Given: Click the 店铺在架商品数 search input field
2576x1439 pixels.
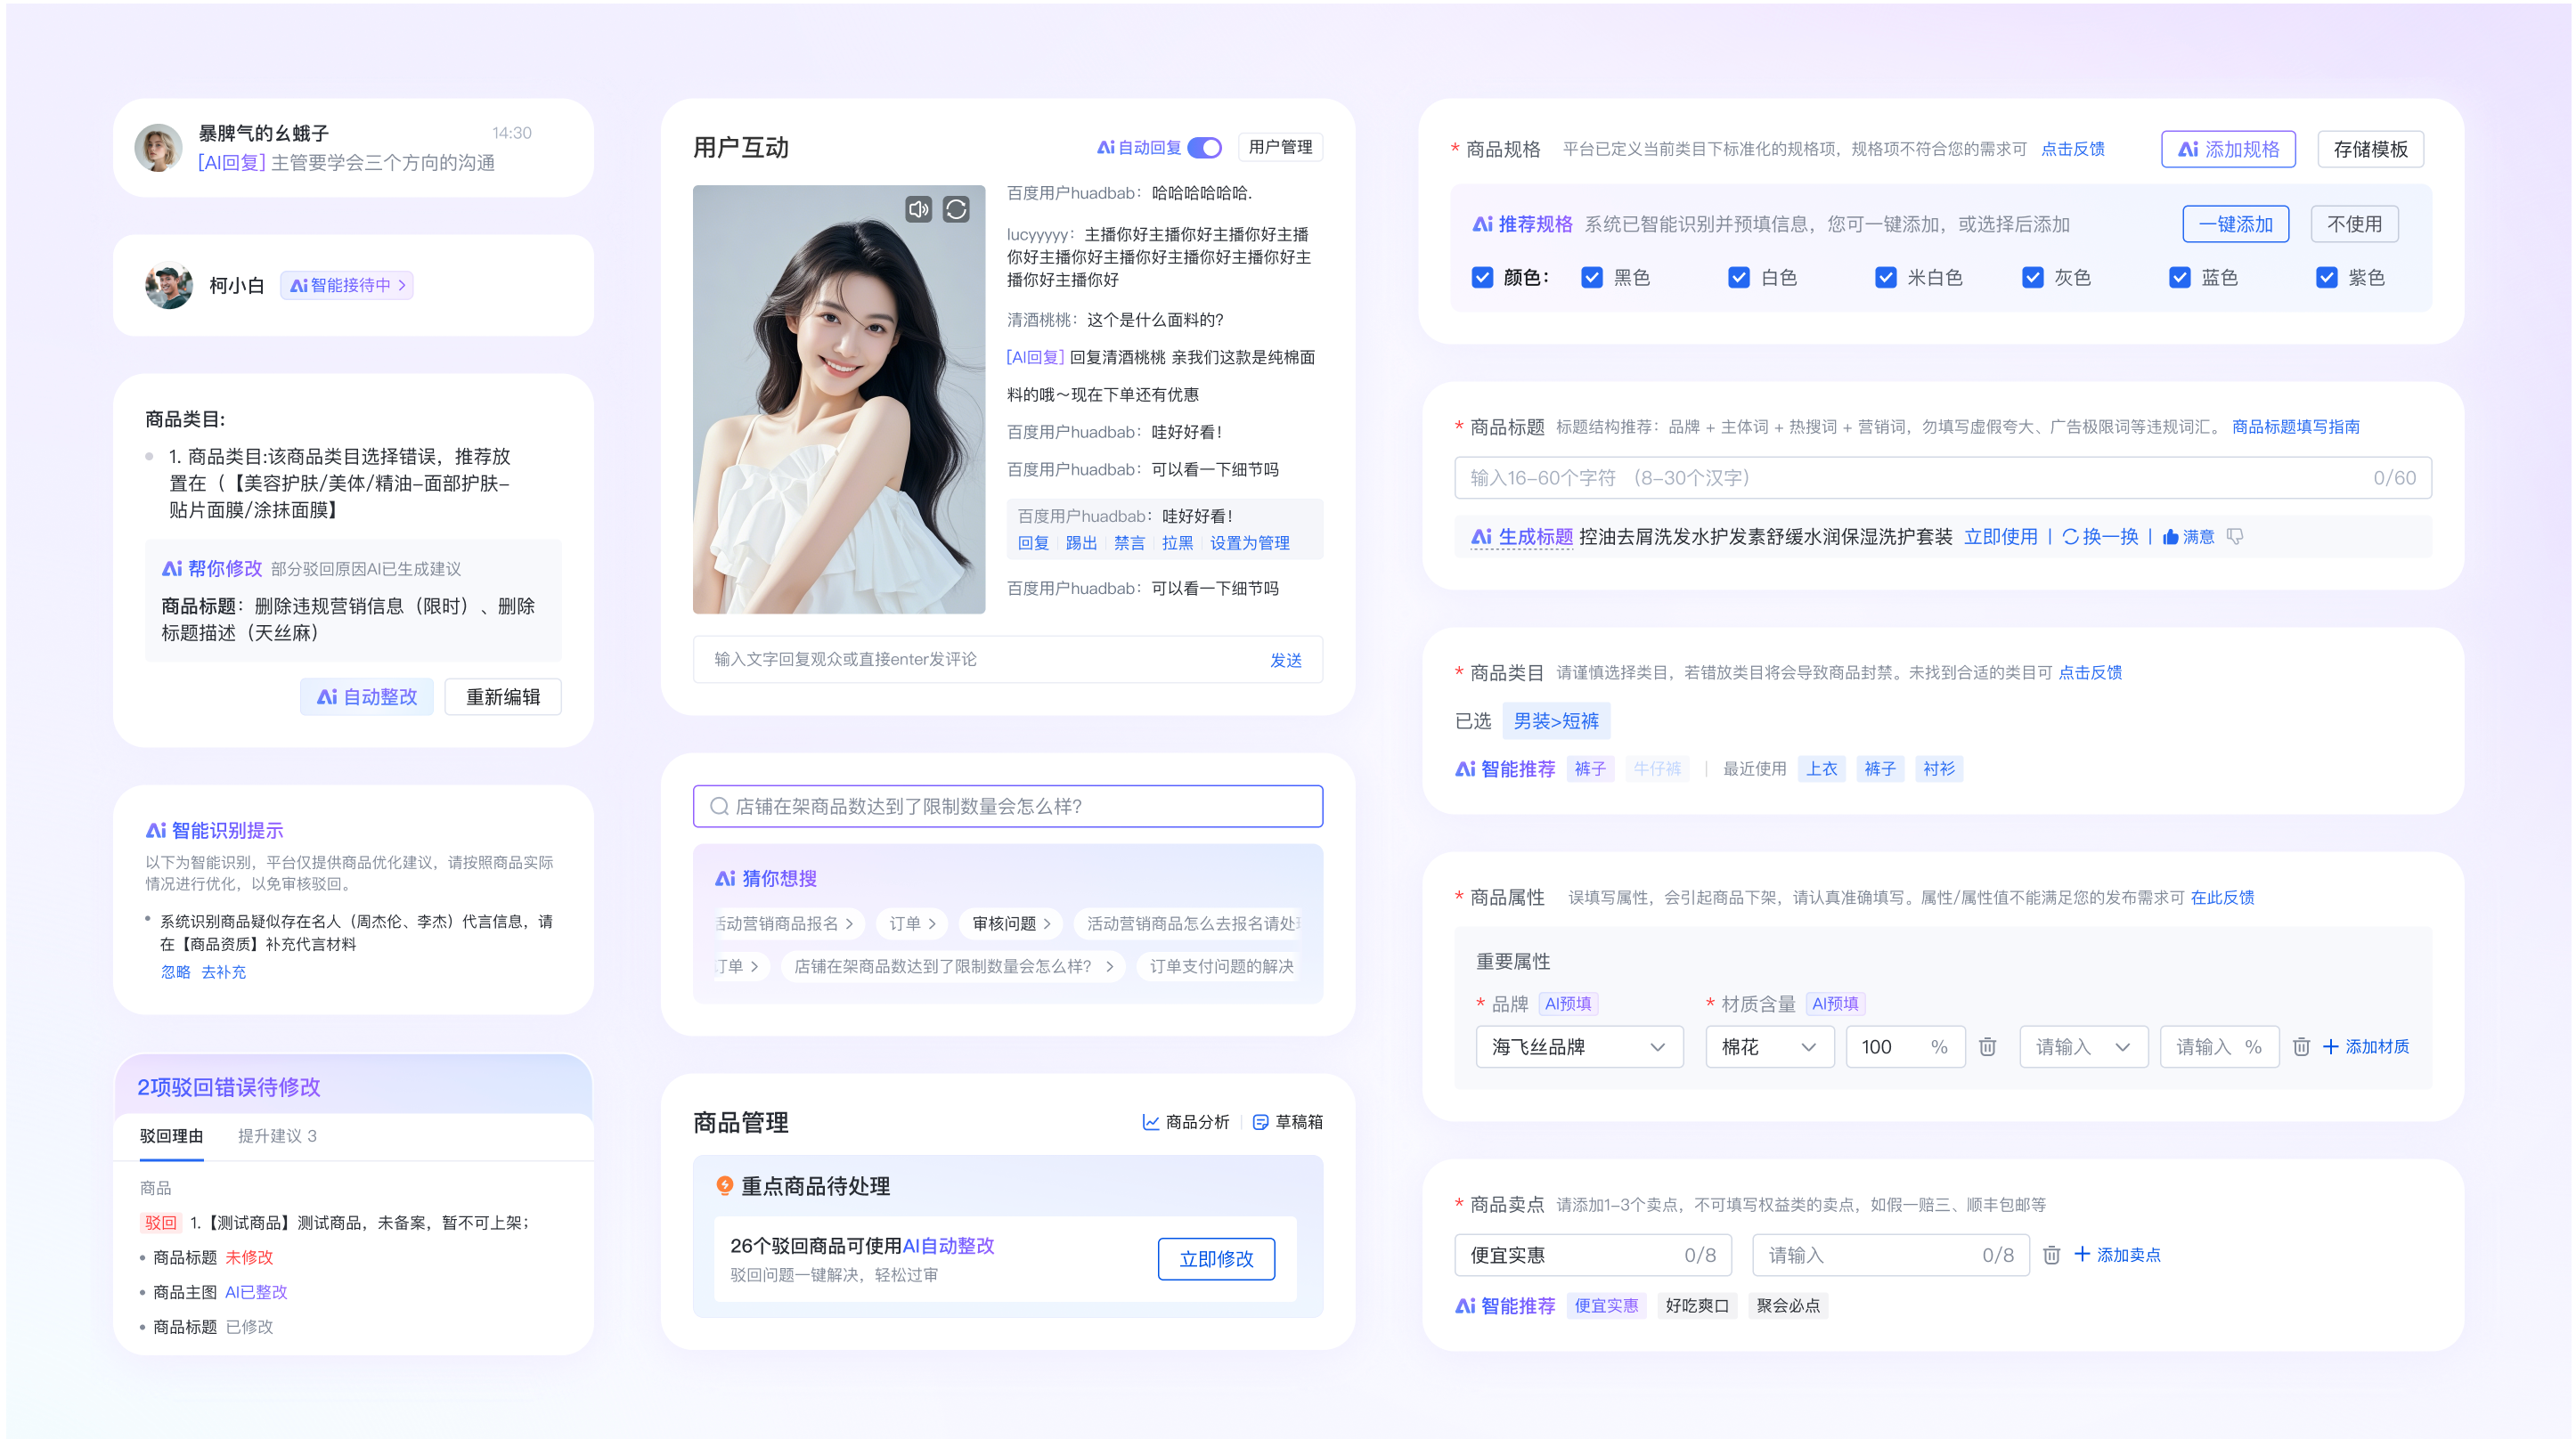Looking at the screenshot, I should tap(1007, 806).
